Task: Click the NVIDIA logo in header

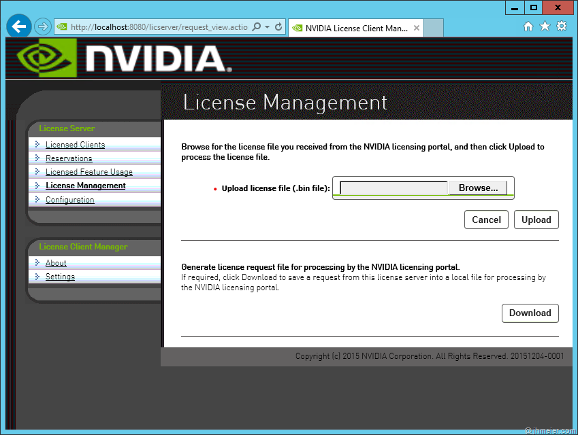Action: click(x=124, y=58)
